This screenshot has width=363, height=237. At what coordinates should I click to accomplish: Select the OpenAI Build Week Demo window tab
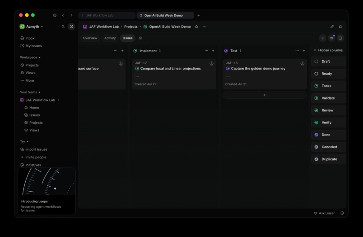coord(165,15)
